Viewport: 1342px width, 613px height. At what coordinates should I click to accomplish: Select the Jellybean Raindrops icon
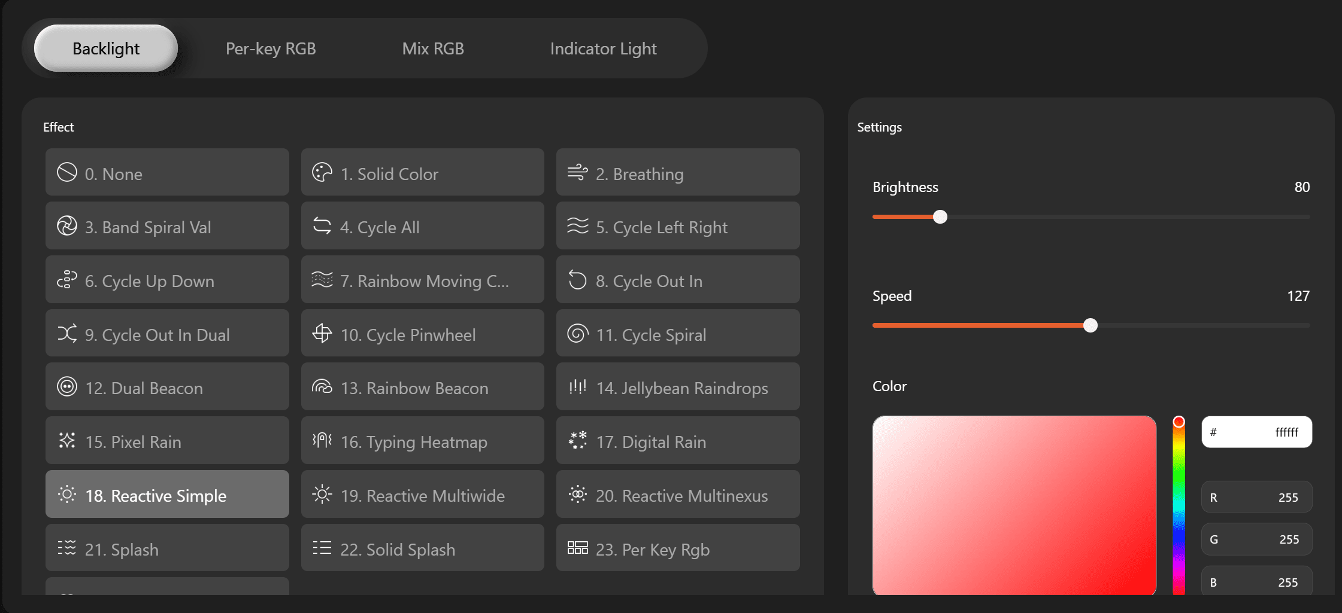click(x=577, y=387)
